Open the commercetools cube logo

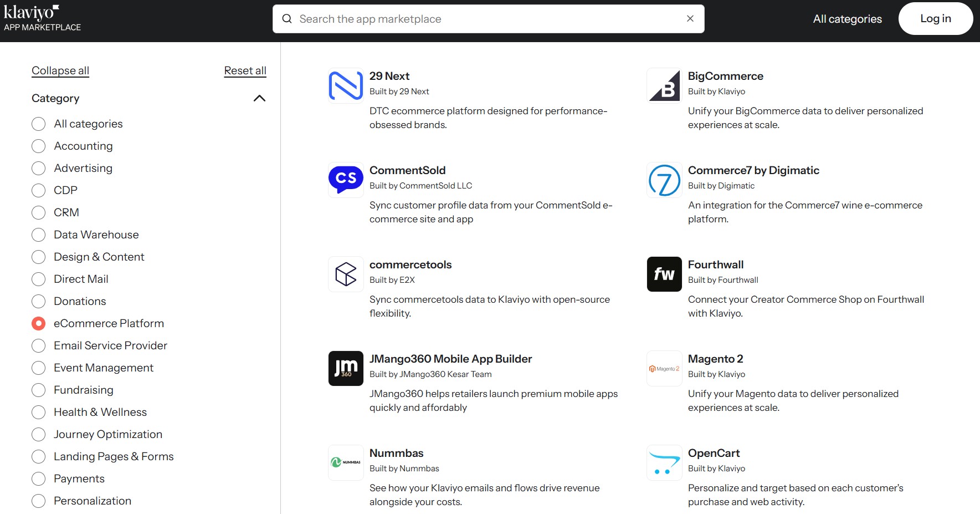pyautogui.click(x=346, y=274)
